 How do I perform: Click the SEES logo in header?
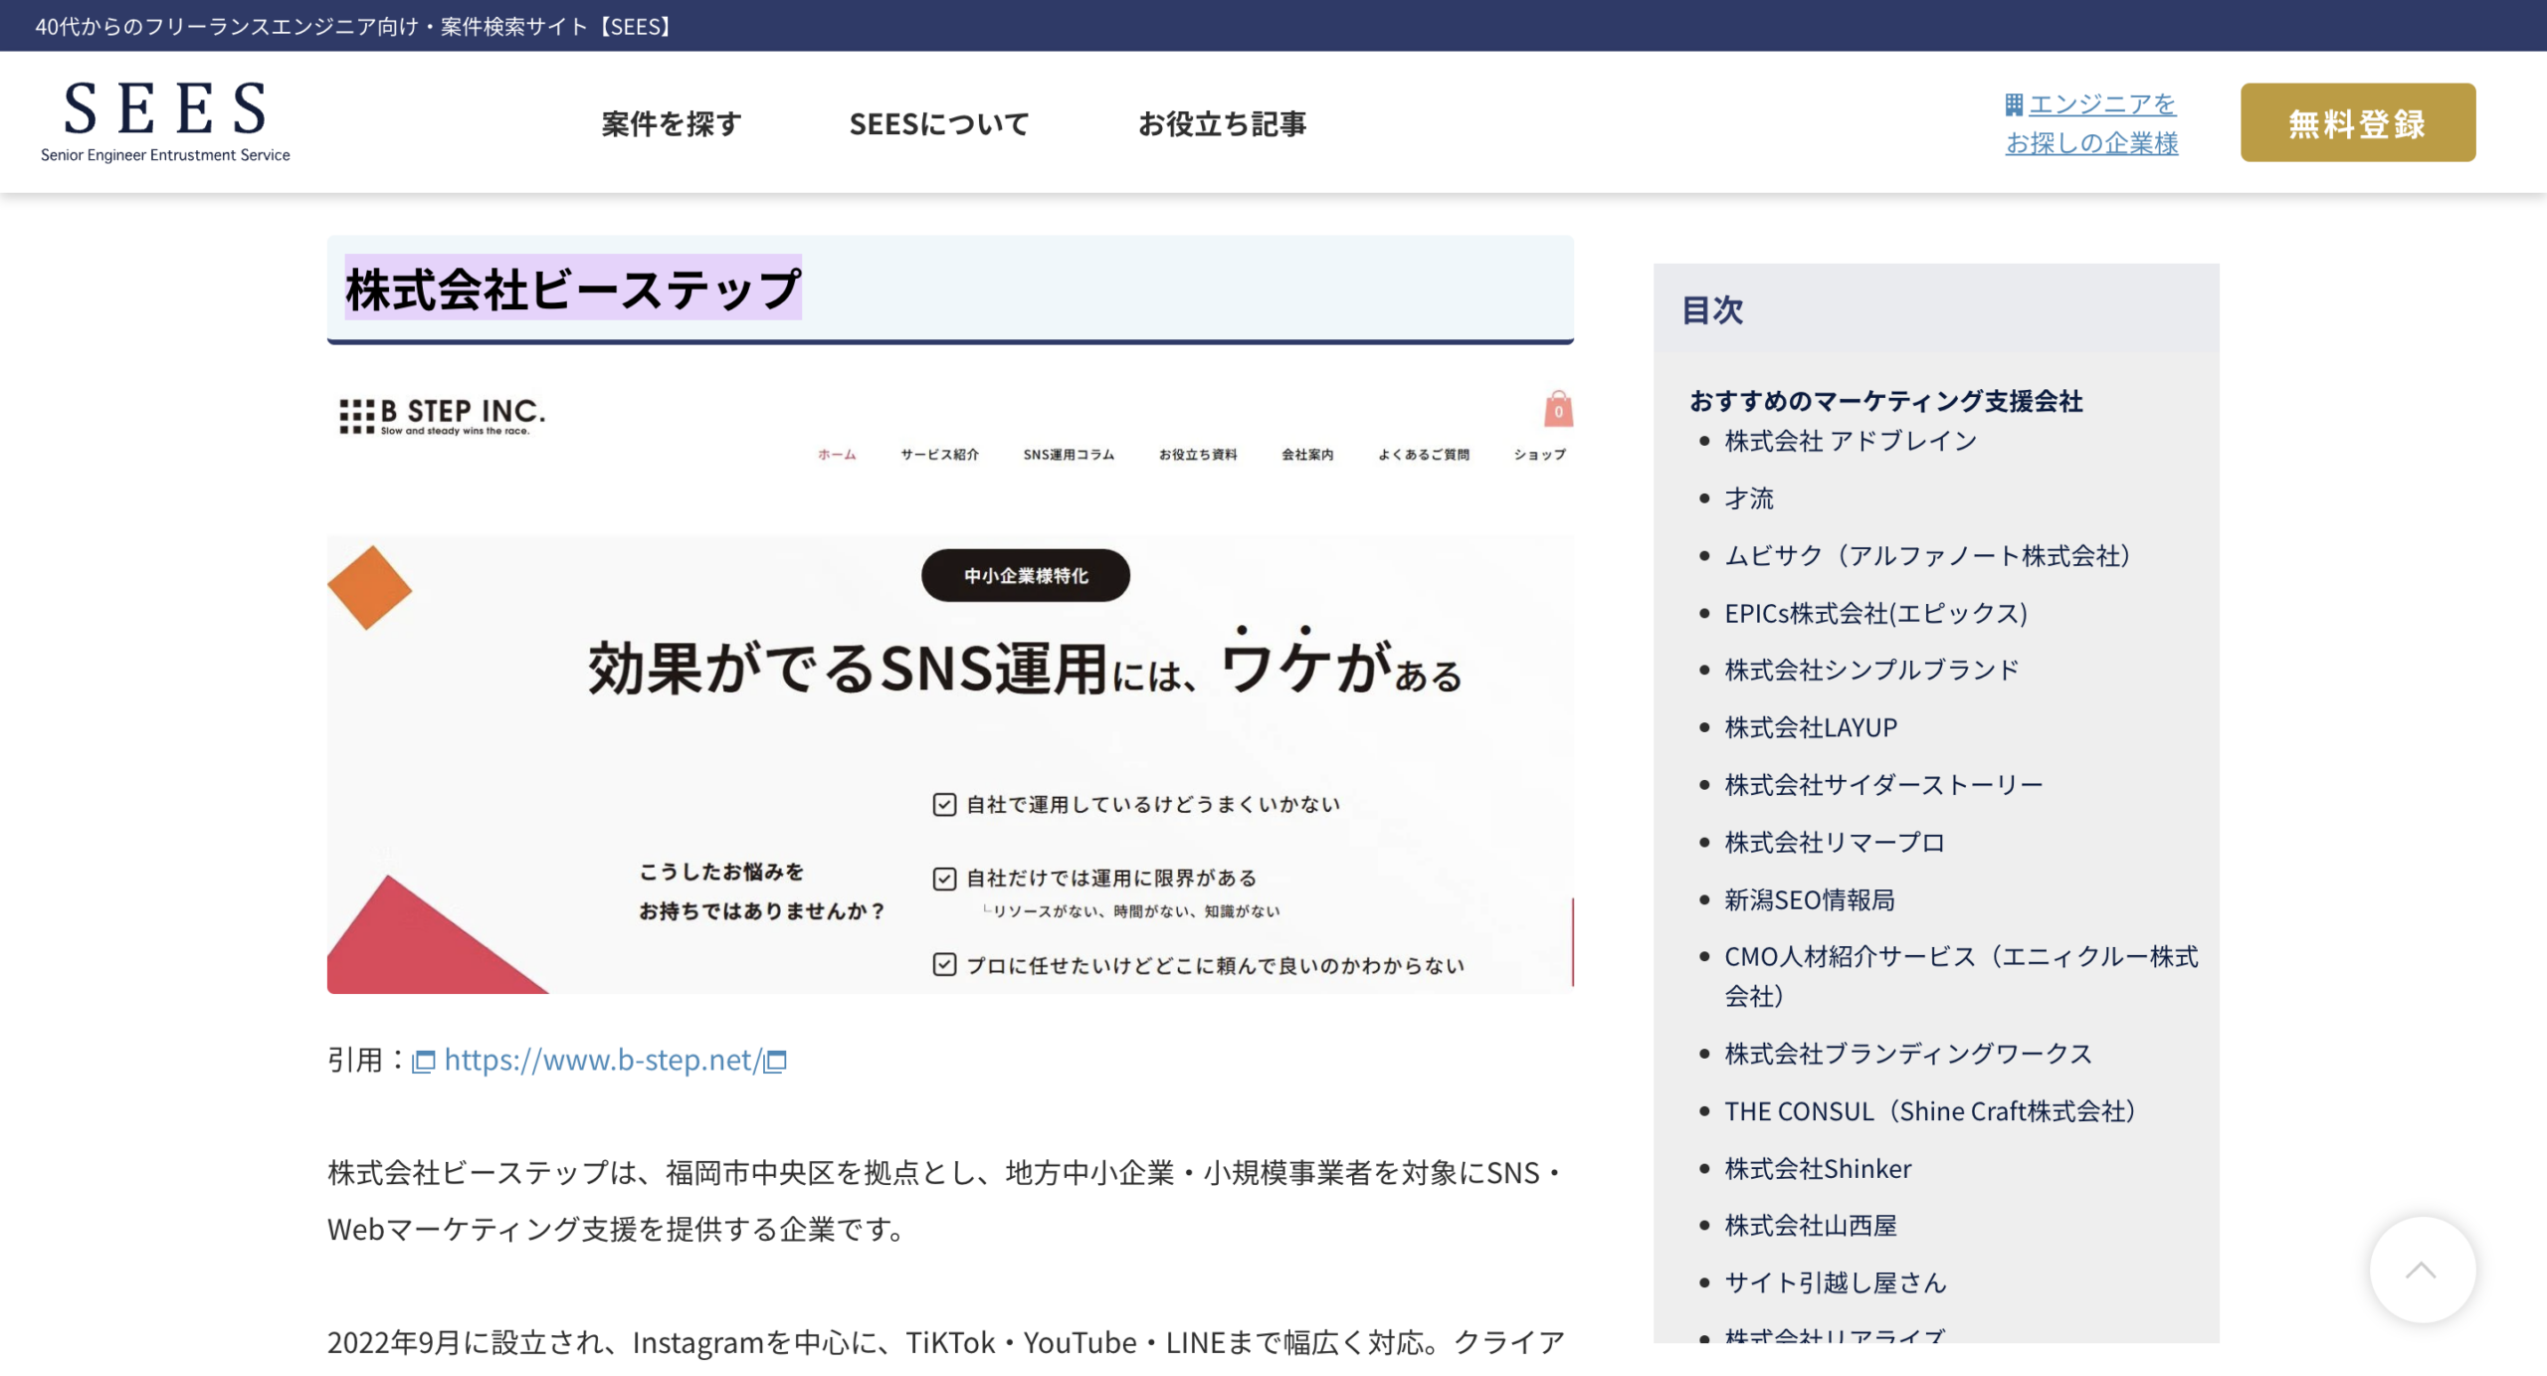[x=165, y=121]
